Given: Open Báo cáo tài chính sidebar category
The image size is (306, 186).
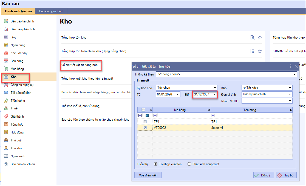Looking at the screenshot, I should 22,21.
